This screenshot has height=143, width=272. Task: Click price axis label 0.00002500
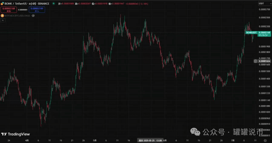(265, 17)
